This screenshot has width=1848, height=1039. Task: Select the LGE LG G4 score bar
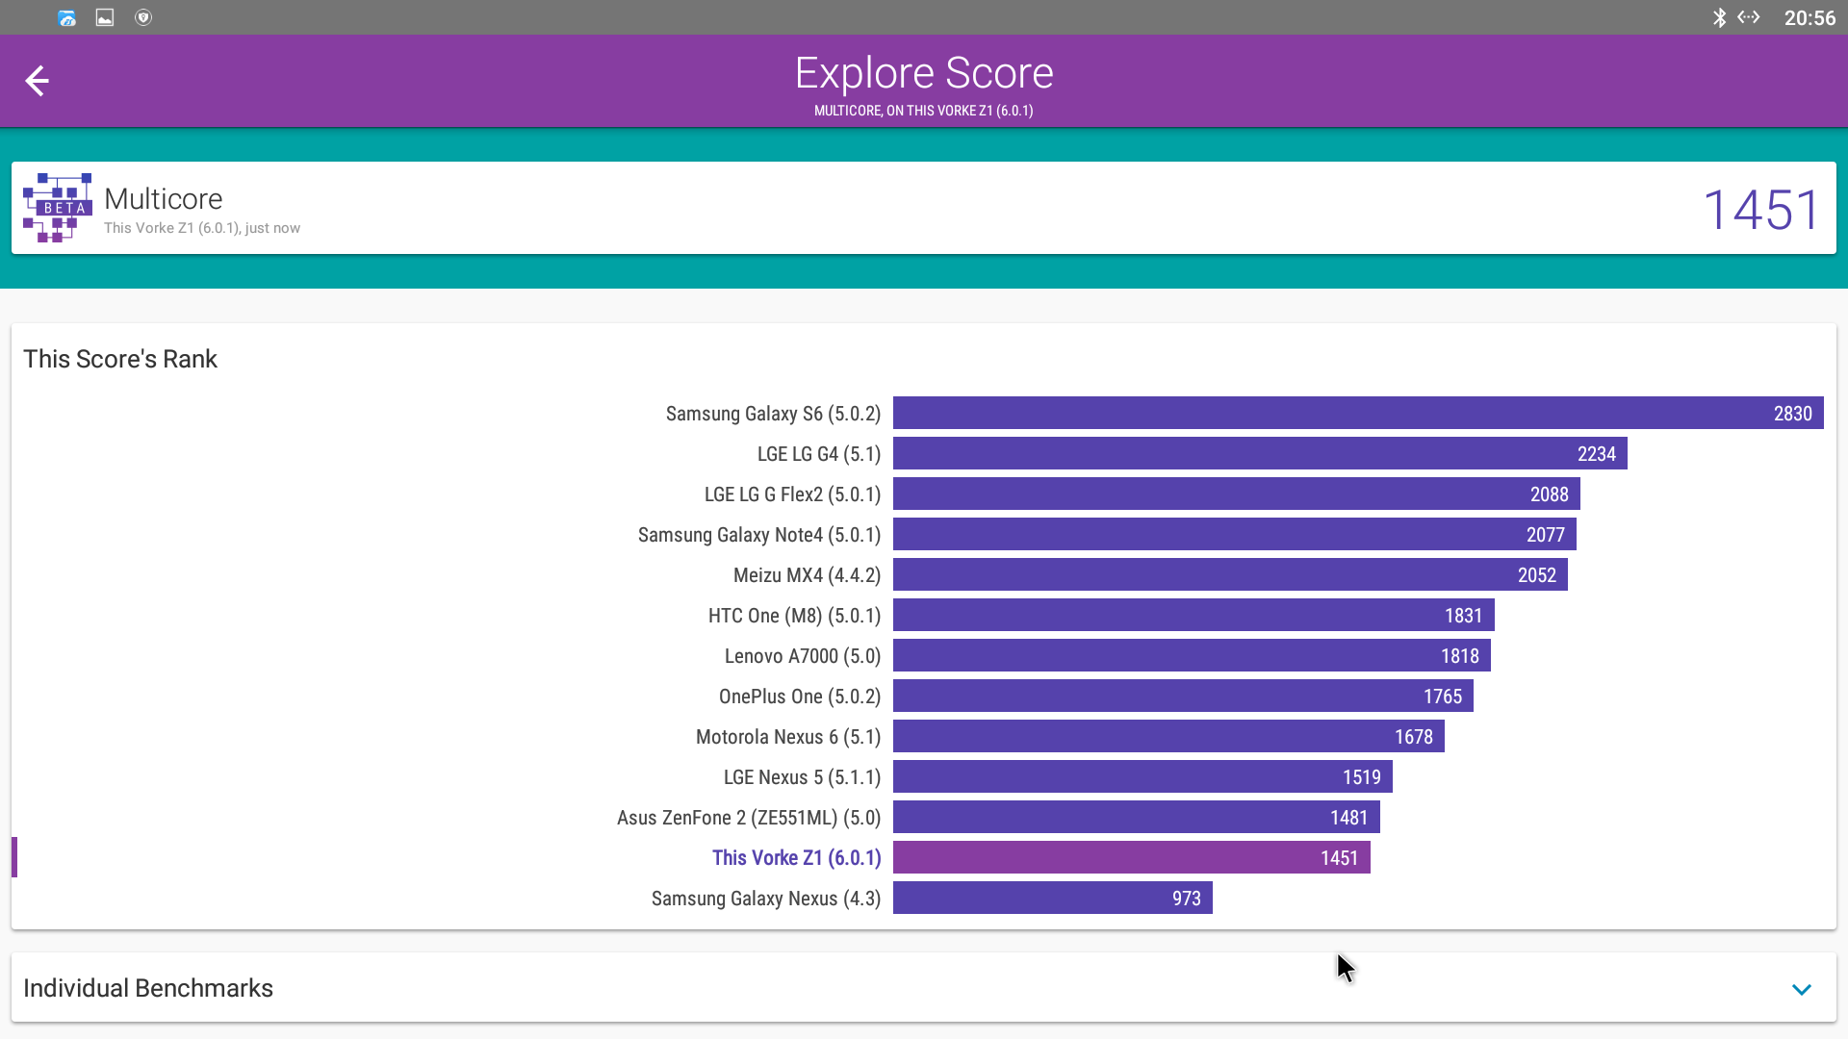[1259, 454]
